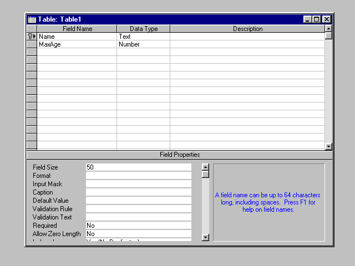
Task: Open the Data Type cell showing Text
Action: (x=143, y=37)
